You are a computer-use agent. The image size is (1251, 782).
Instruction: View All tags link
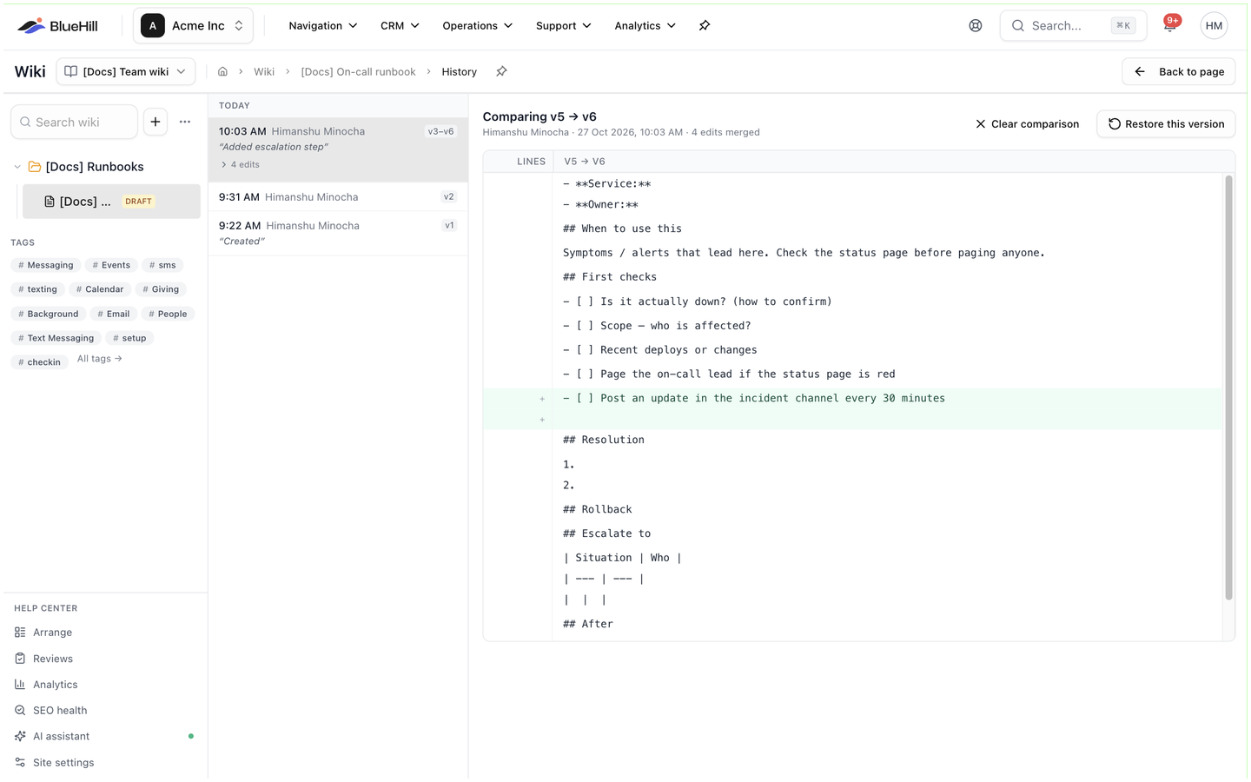[100, 359]
